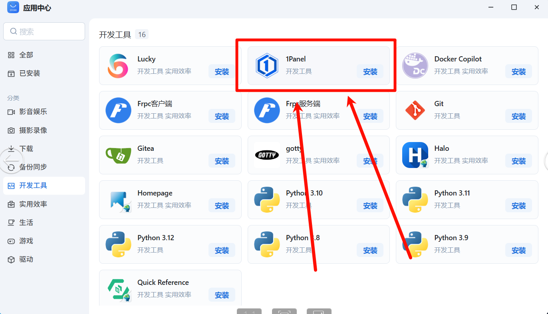
Task: Open the Python 3.12 app icon
Action: 118,244
